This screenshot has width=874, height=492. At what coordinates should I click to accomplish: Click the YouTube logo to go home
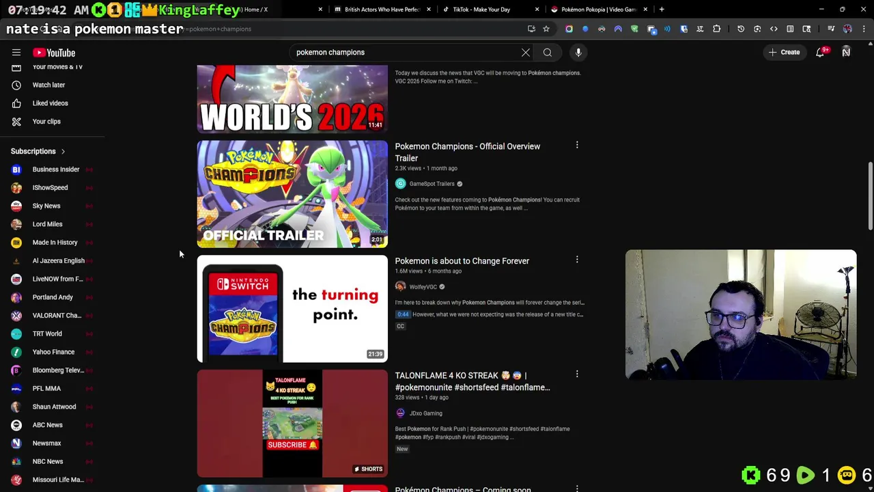[x=54, y=53]
